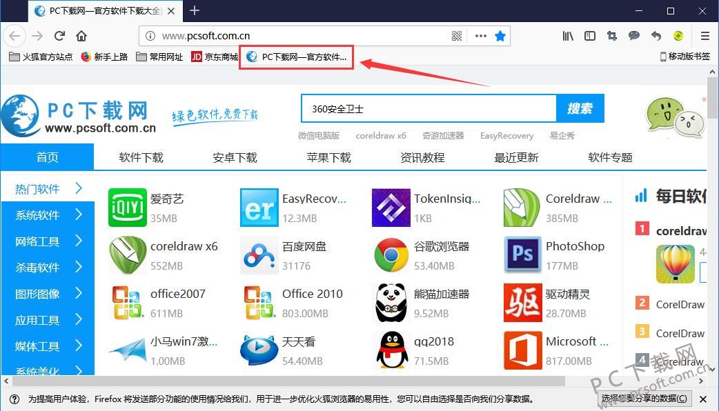Open the 资讯教程 nav tab

point(422,157)
